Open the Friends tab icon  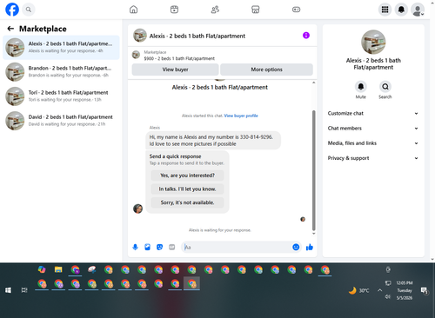215,10
